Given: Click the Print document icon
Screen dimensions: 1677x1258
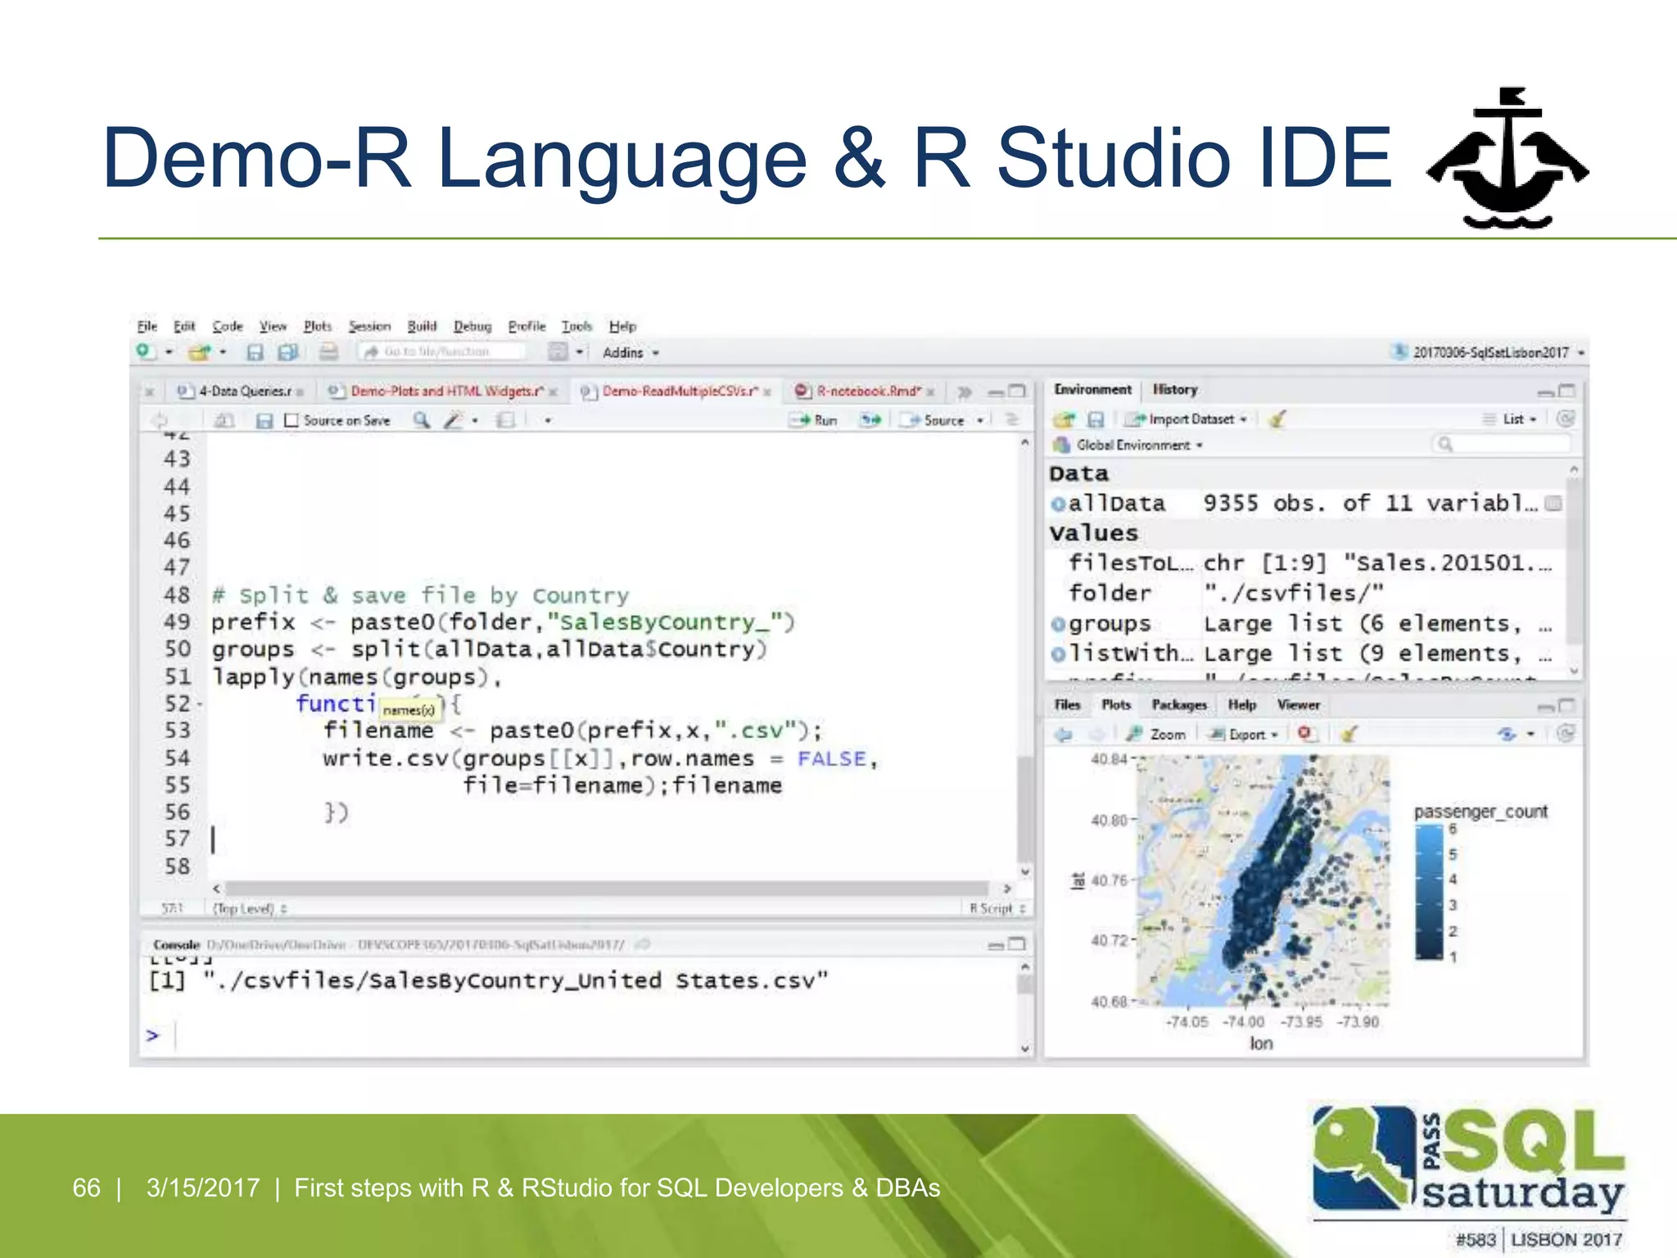Looking at the screenshot, I should tap(328, 352).
